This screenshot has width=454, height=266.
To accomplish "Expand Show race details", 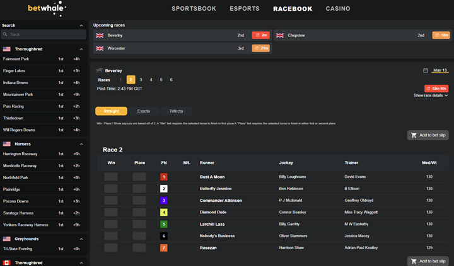I will point(431,96).
